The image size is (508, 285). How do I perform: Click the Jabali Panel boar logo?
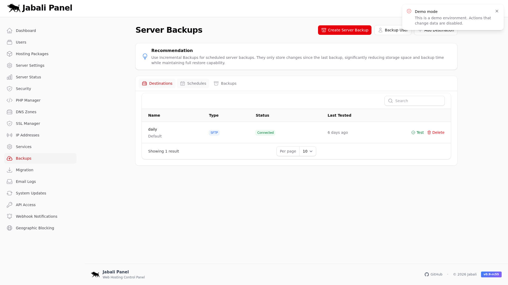click(14, 8)
